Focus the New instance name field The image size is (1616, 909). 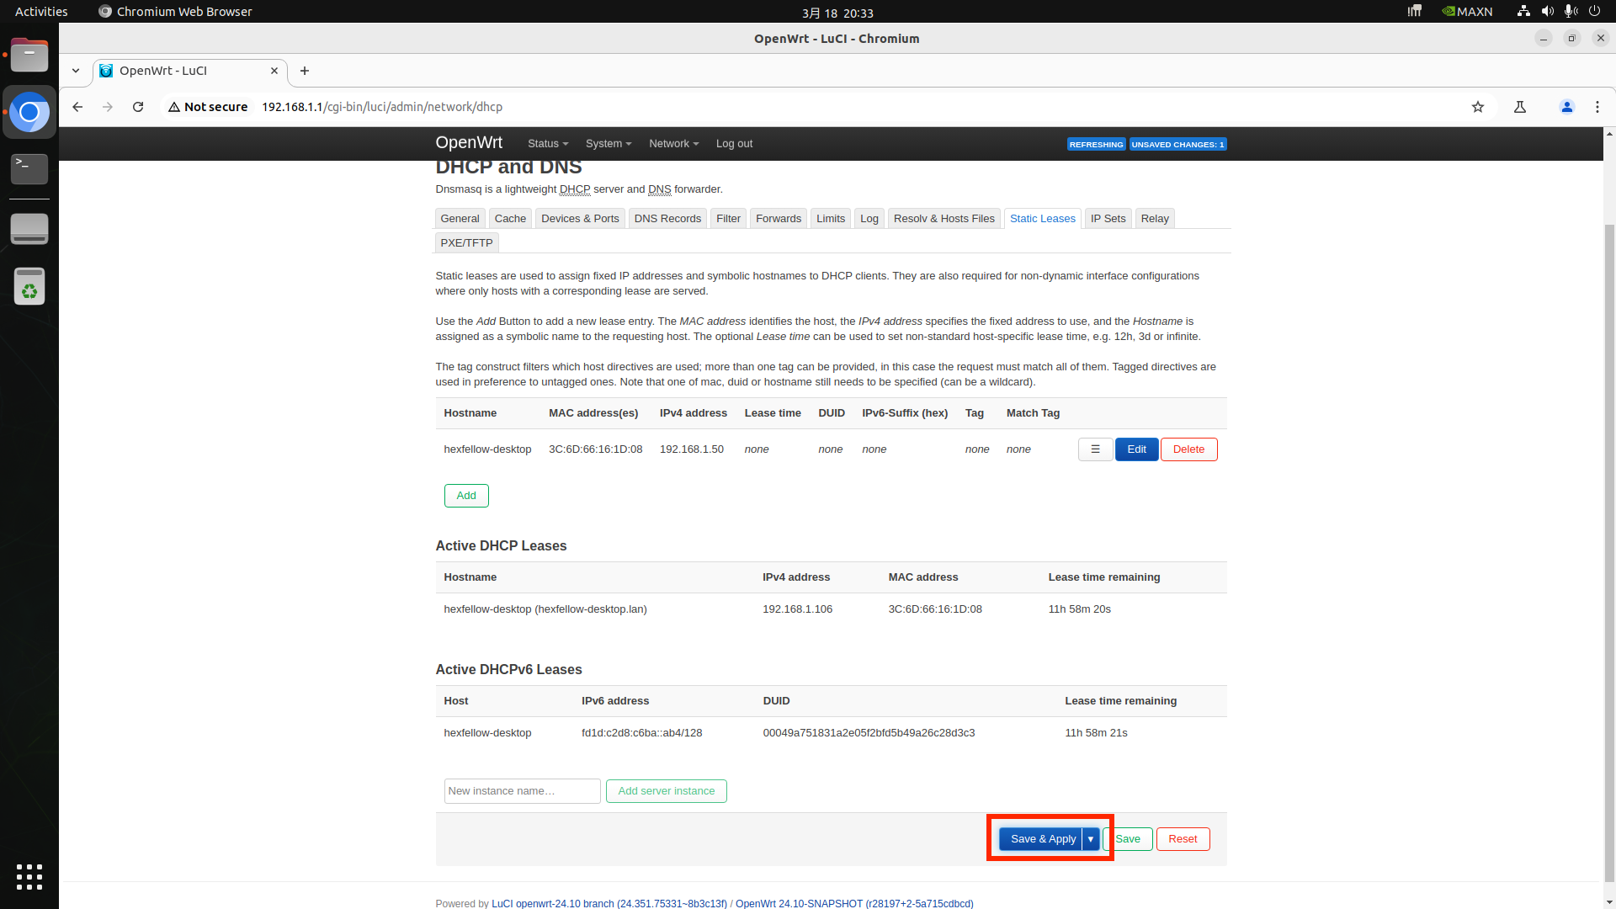[x=522, y=791]
